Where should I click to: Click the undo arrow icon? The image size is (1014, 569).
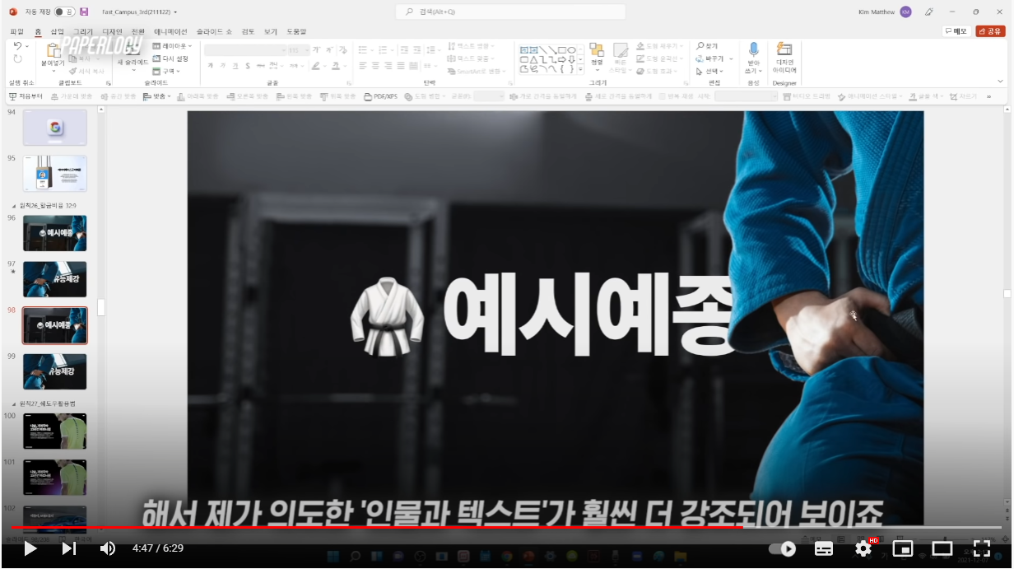17,46
